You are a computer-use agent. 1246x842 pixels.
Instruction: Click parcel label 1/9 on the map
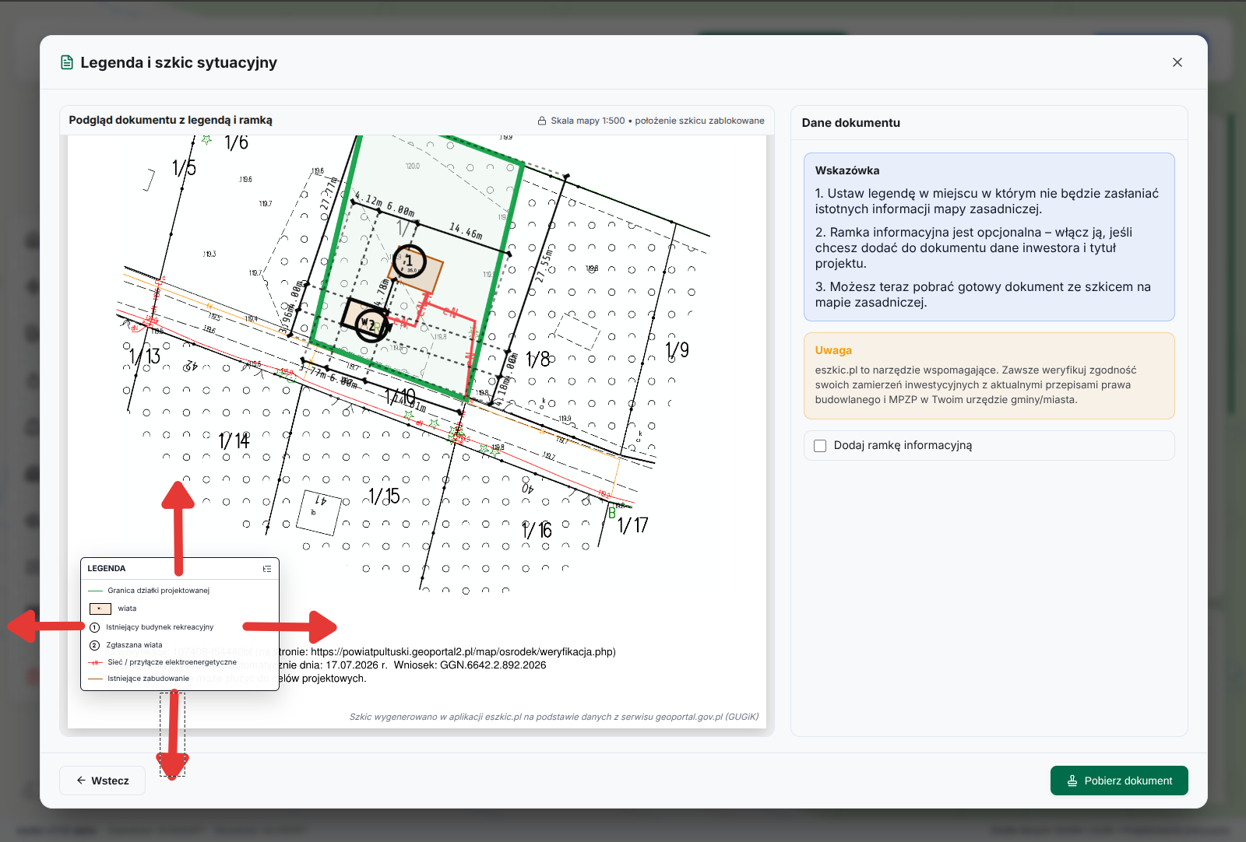click(678, 350)
